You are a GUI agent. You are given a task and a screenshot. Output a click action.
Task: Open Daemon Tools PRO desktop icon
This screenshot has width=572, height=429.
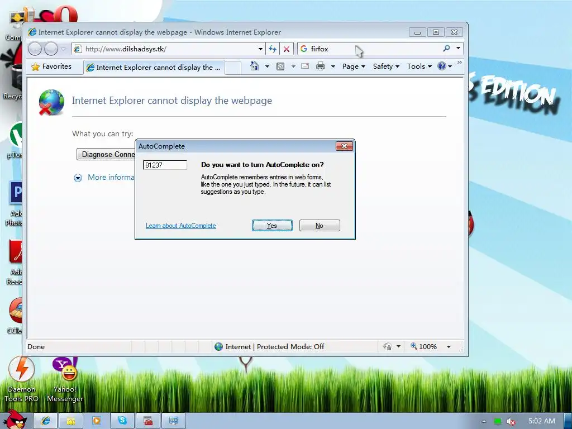pos(22,379)
